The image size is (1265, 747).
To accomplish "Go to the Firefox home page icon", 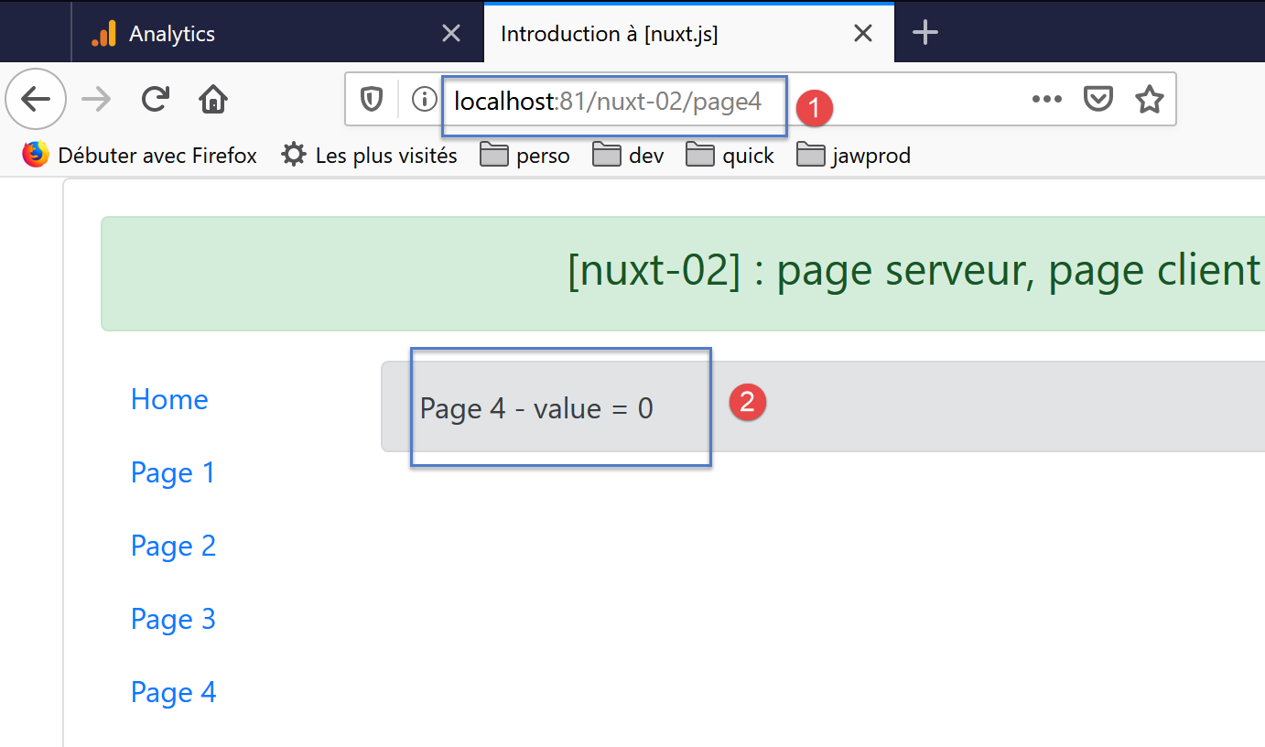I will tap(213, 99).
